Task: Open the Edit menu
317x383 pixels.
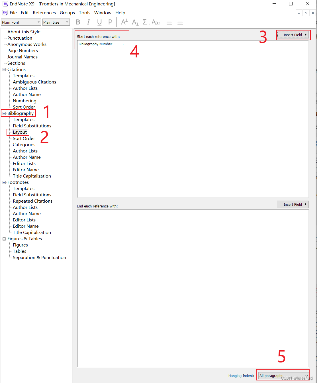Action: pyautogui.click(x=25, y=13)
